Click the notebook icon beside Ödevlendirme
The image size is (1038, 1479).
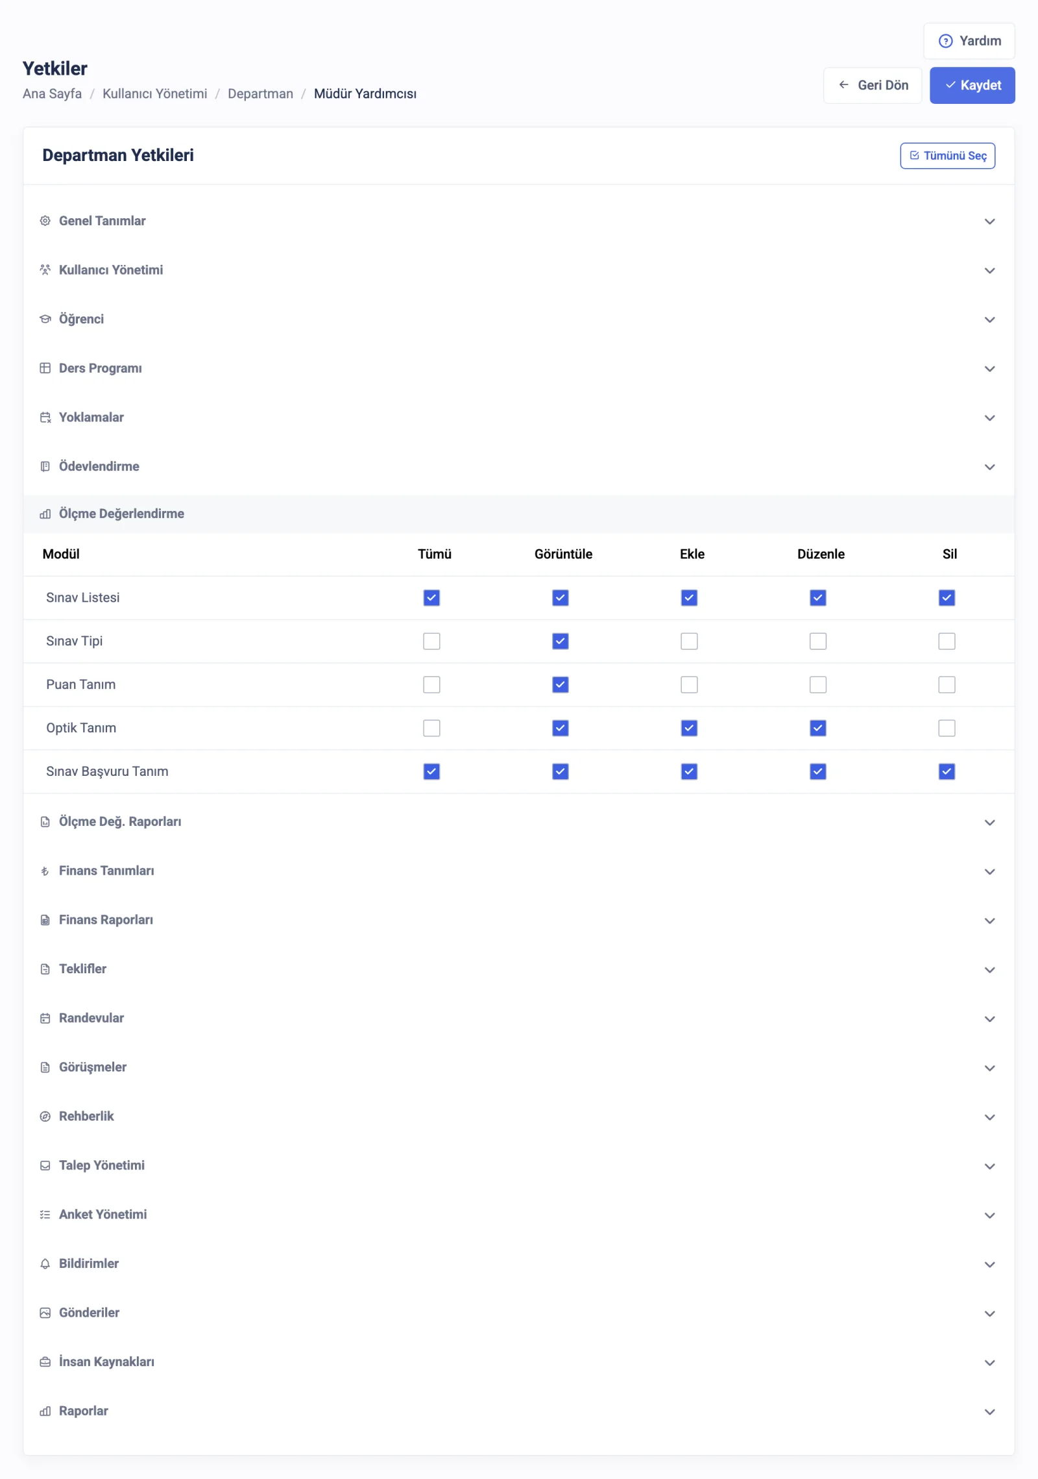point(45,466)
